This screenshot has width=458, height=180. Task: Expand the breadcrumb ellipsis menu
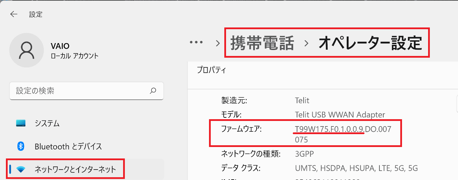pyautogui.click(x=196, y=42)
